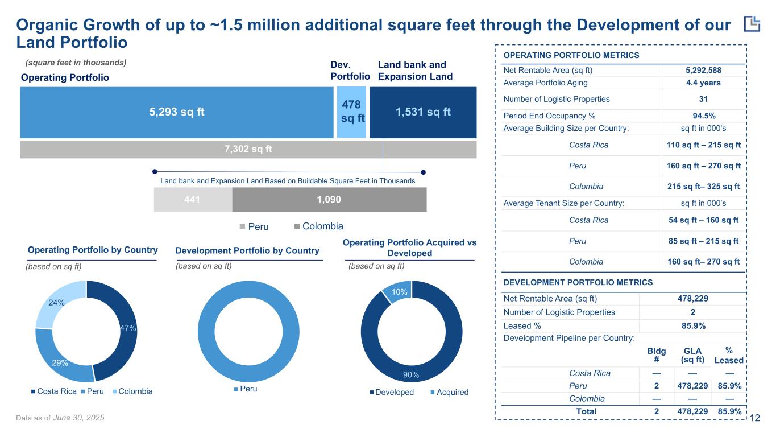Click the Development Portfolio by Country heading

[x=247, y=251]
